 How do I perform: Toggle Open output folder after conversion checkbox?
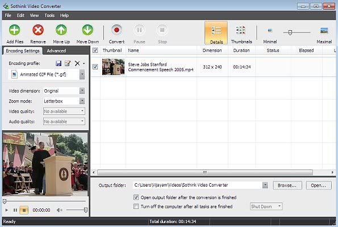point(136,197)
